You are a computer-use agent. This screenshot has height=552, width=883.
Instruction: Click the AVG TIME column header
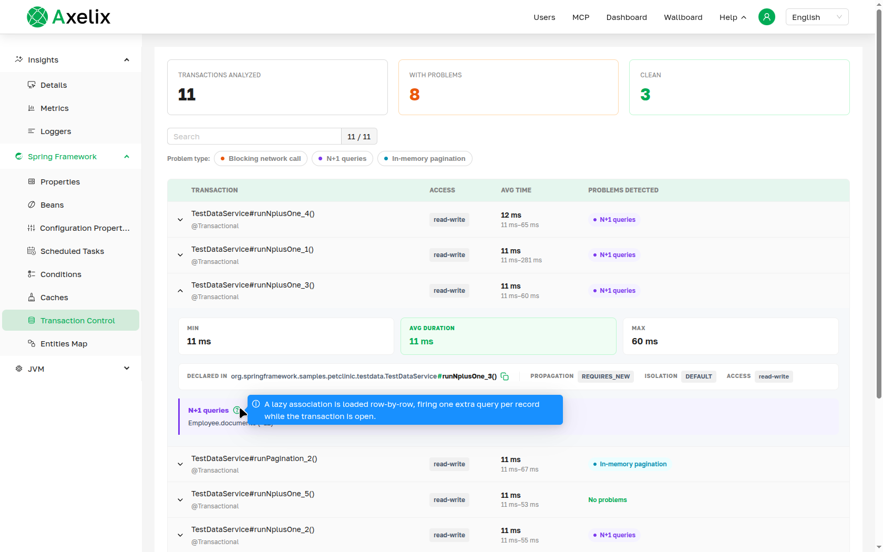516,190
